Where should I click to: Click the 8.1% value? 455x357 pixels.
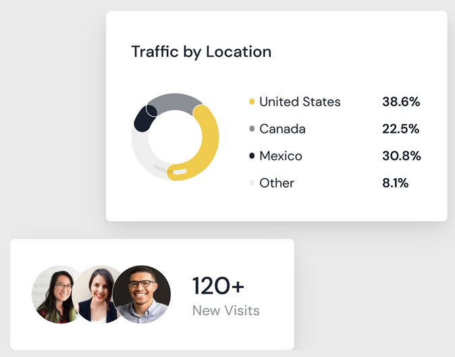click(395, 183)
